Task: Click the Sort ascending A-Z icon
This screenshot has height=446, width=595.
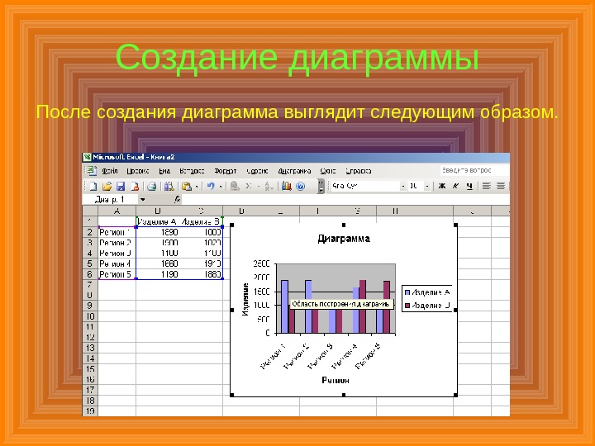Action: 269,186
